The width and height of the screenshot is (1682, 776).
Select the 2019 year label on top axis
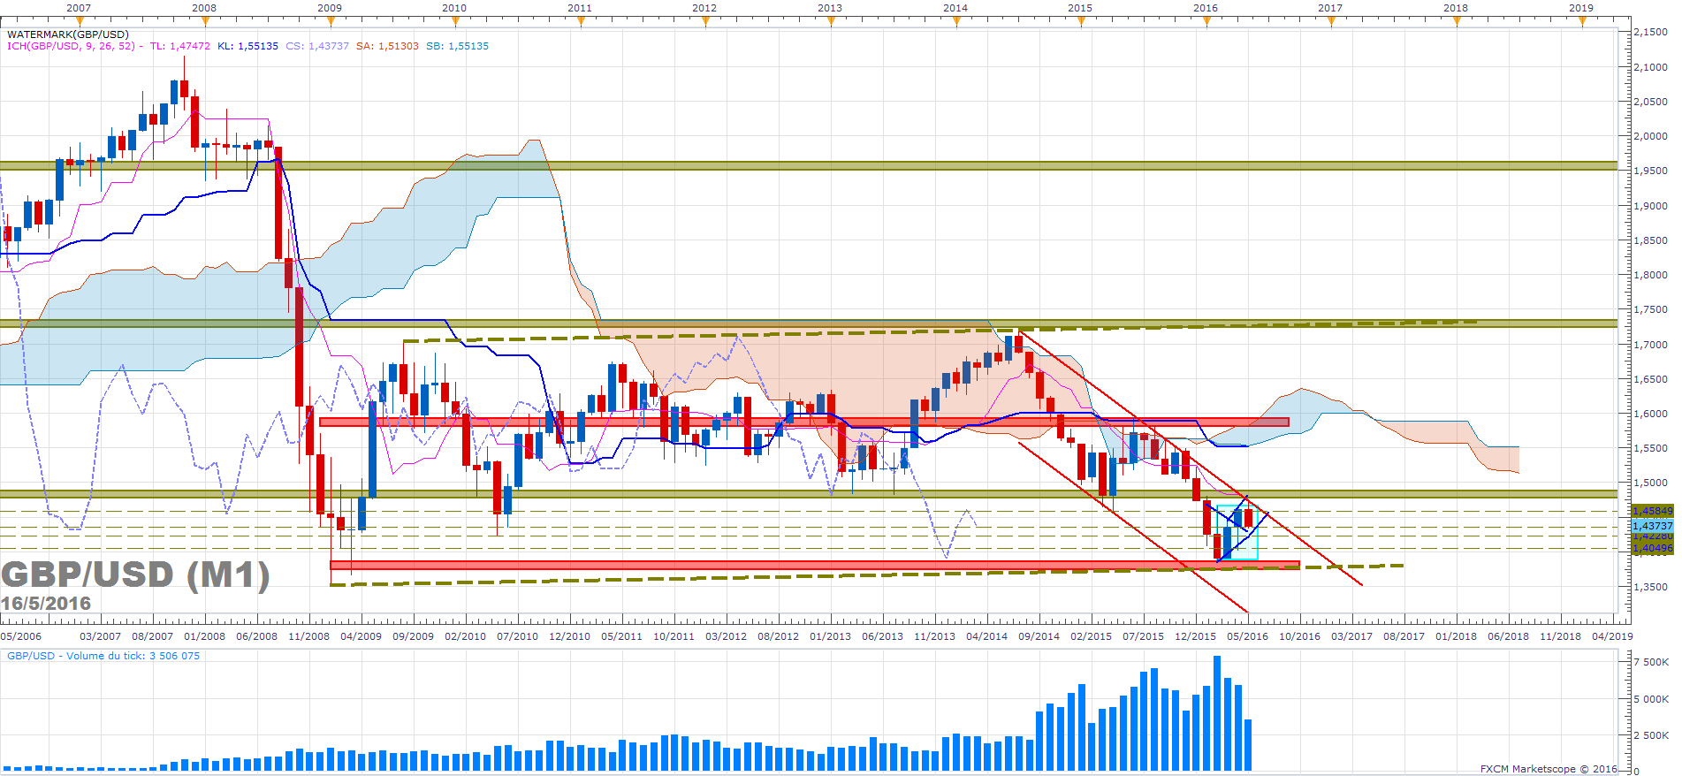[1581, 7]
